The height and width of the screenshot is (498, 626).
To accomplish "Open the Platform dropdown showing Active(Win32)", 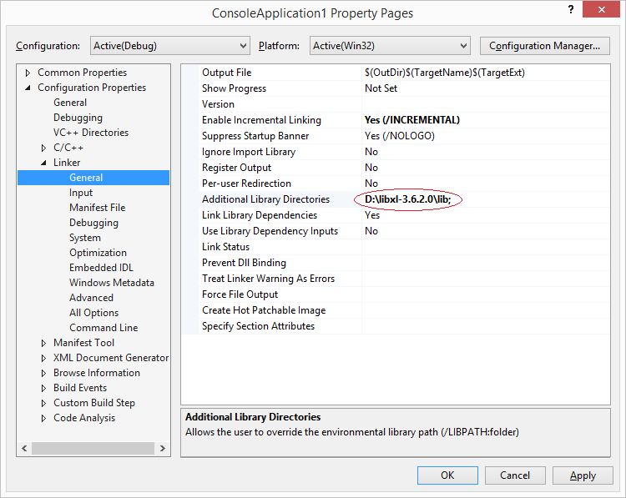I will pyautogui.click(x=390, y=46).
